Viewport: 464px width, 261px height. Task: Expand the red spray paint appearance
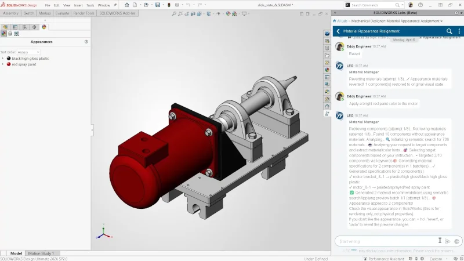(3, 64)
